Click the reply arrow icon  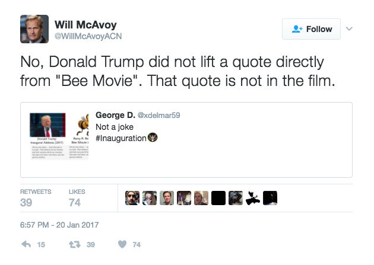pos(26,244)
